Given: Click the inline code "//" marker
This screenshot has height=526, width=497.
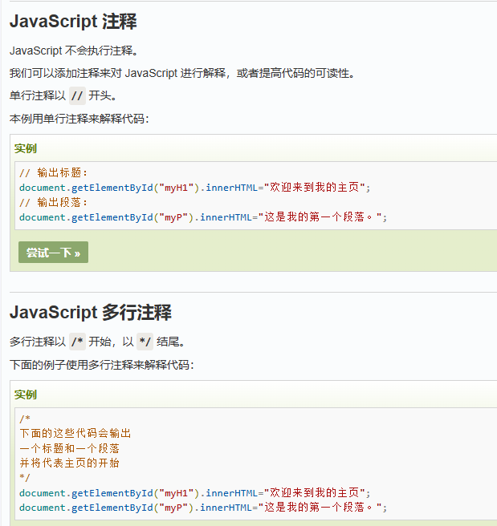Looking at the screenshot, I should click(x=77, y=96).
